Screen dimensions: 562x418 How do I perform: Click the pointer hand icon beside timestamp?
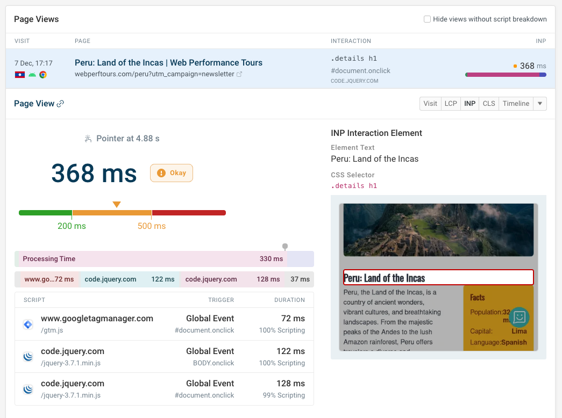(89, 139)
